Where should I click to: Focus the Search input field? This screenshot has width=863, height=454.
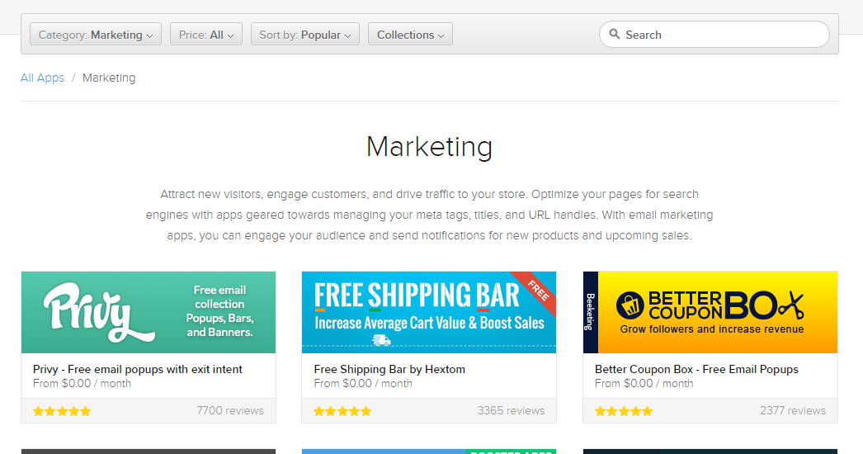pyautogui.click(x=714, y=34)
